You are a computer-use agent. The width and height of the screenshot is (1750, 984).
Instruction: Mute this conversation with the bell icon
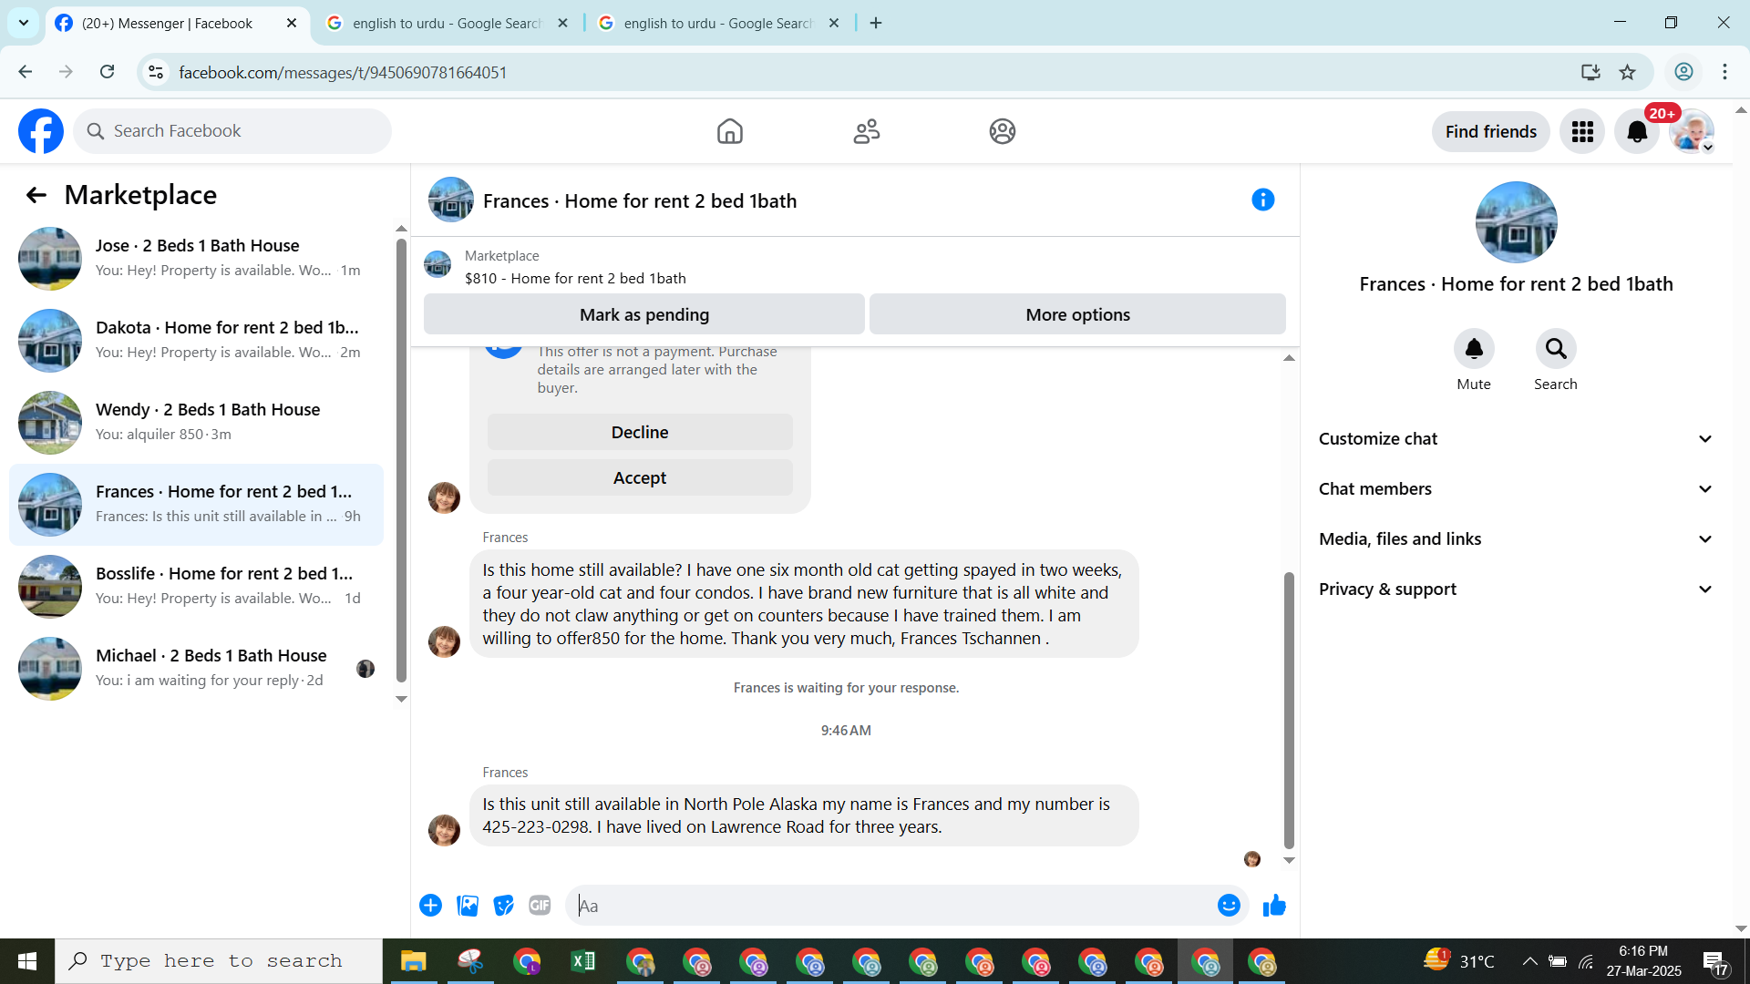(1474, 349)
